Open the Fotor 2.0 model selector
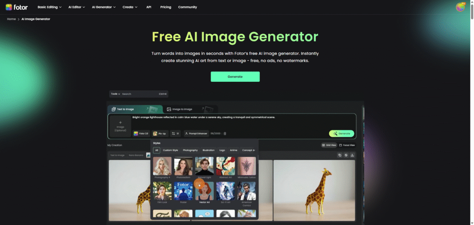The image size is (474, 225). pyautogui.click(x=141, y=133)
